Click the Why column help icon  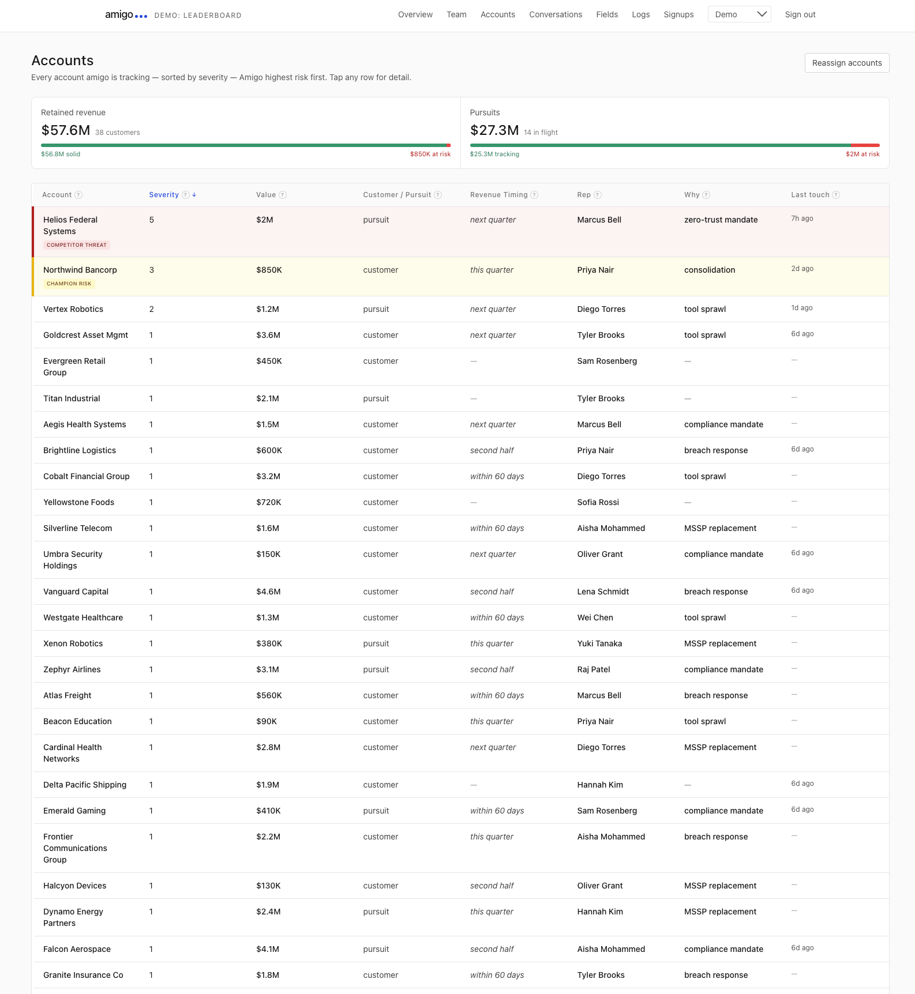(x=706, y=195)
